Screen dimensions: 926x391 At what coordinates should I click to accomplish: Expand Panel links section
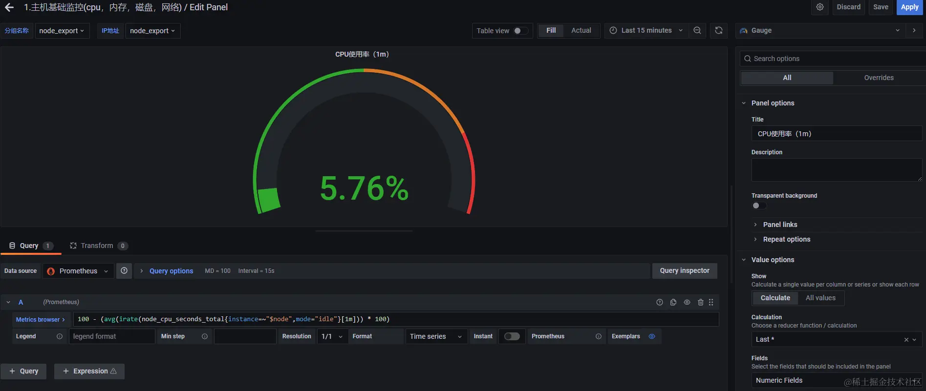780,225
